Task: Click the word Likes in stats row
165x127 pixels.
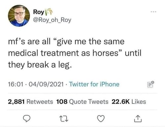Action: point(139,102)
